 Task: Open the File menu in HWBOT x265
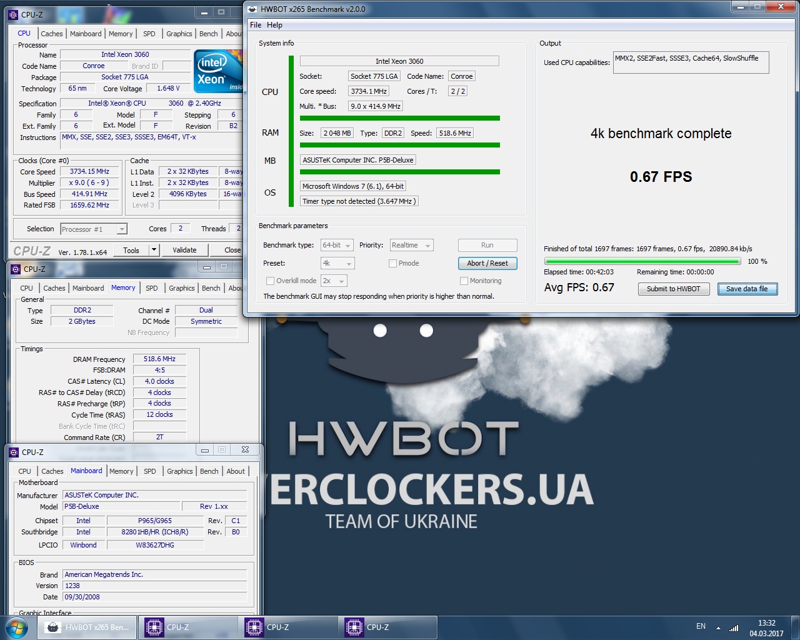point(256,25)
